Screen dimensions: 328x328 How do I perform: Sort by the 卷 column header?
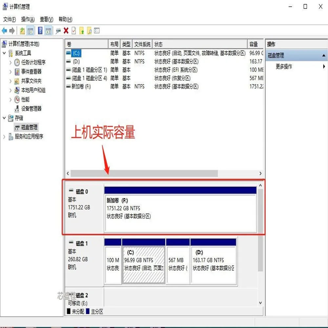(x=87, y=44)
